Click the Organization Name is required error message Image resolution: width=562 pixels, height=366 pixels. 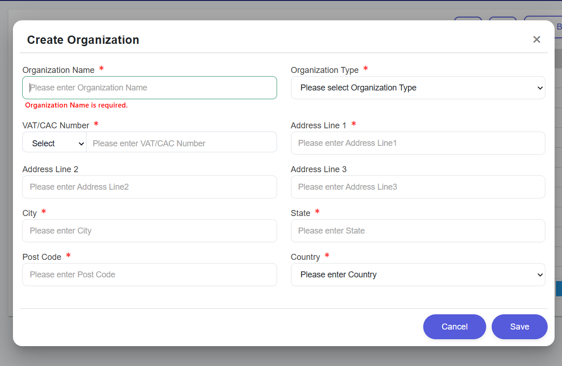pyautogui.click(x=76, y=105)
